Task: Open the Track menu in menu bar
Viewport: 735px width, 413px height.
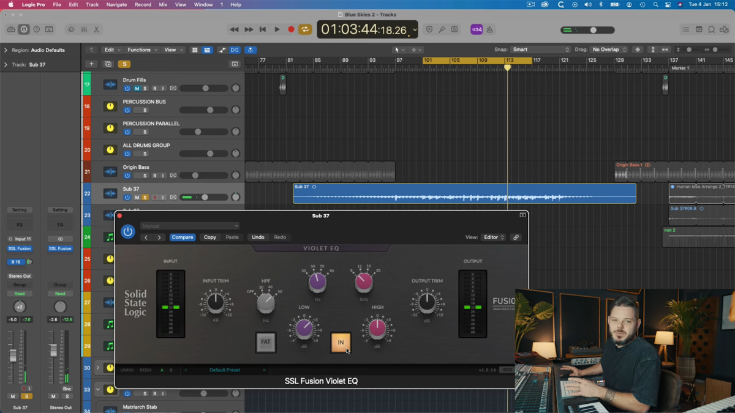Action: [92, 4]
